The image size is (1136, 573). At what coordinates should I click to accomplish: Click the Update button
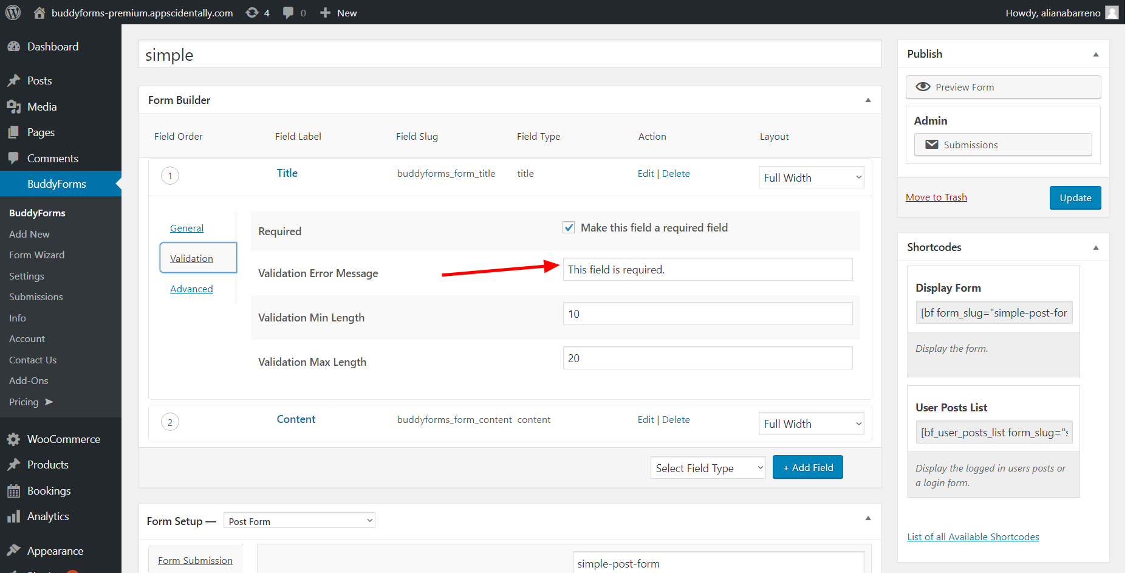coord(1075,197)
